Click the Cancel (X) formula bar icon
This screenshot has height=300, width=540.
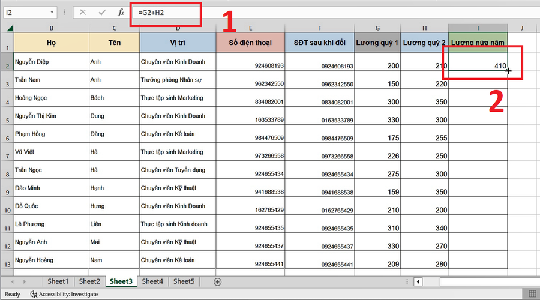tap(83, 13)
